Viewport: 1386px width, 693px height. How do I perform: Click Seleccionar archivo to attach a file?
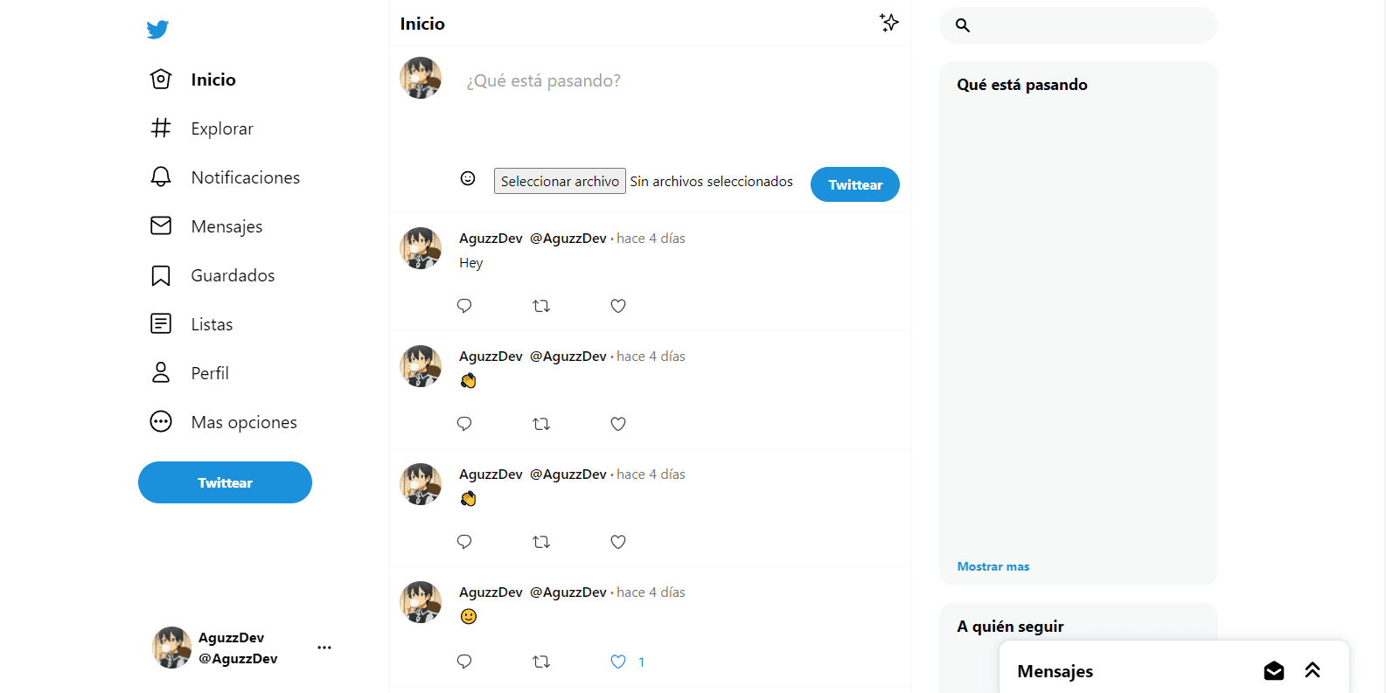(560, 181)
